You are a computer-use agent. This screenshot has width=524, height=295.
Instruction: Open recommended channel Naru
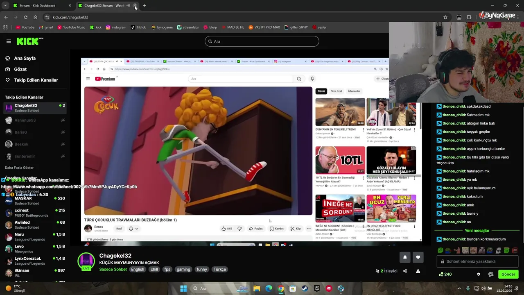34,237
